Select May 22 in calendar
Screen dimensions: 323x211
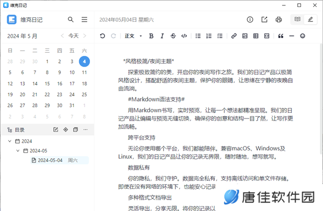pyautogui.click(x=47, y=95)
